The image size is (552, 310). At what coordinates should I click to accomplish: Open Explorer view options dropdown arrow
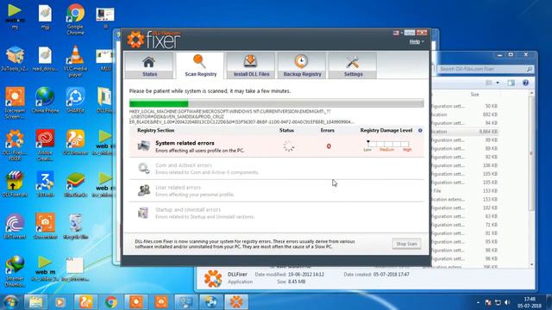[498, 83]
